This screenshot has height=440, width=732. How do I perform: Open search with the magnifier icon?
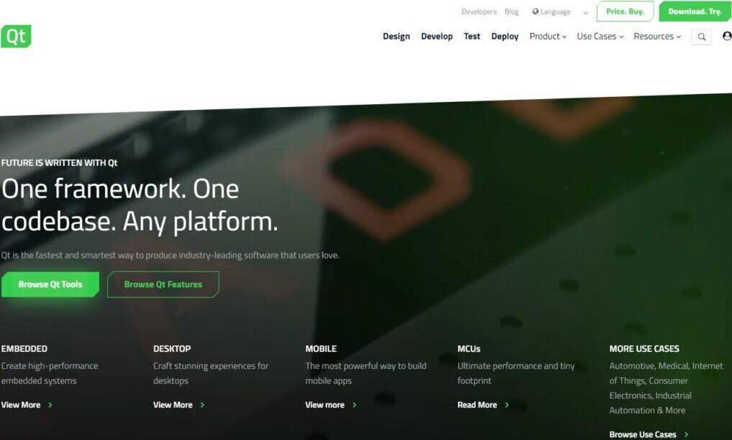coord(701,37)
